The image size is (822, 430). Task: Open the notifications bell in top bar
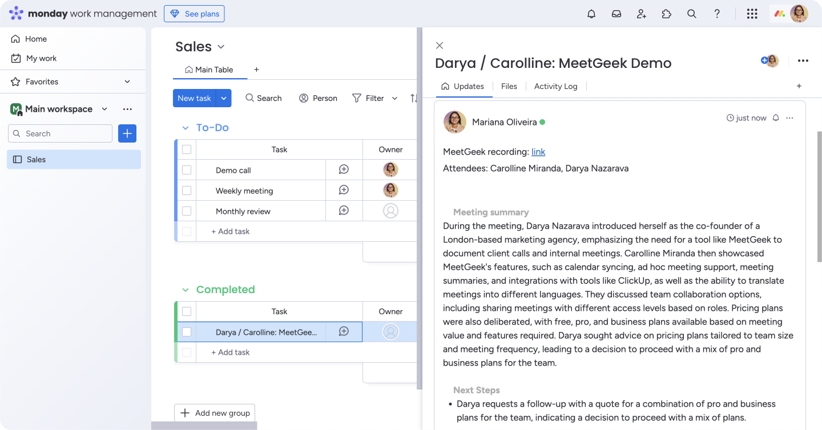click(591, 14)
